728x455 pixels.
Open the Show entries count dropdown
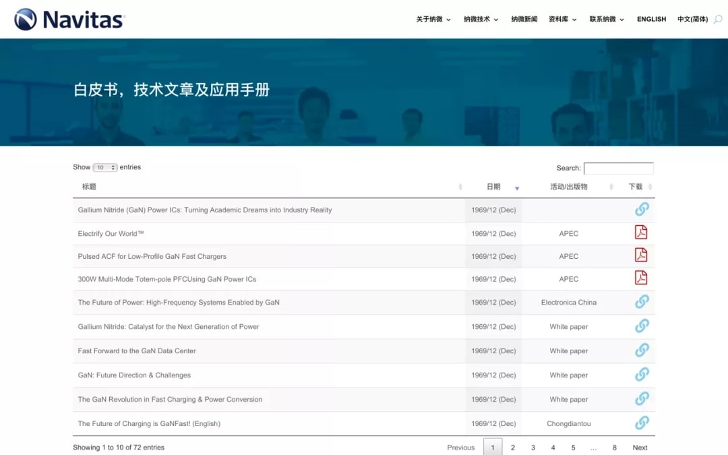click(105, 167)
